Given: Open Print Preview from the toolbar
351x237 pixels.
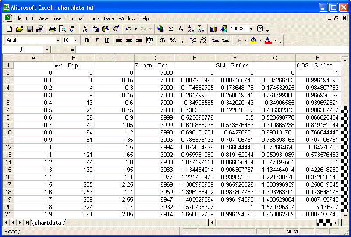Looking at the screenshot, I should (x=62, y=29).
